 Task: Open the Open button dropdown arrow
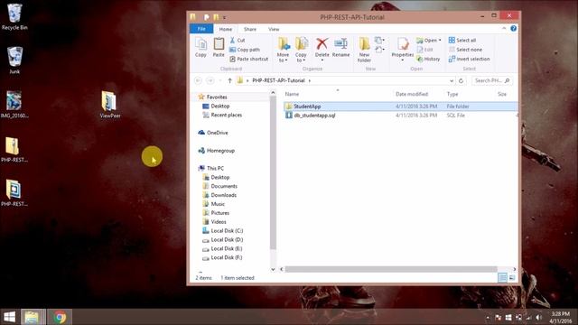(x=440, y=40)
